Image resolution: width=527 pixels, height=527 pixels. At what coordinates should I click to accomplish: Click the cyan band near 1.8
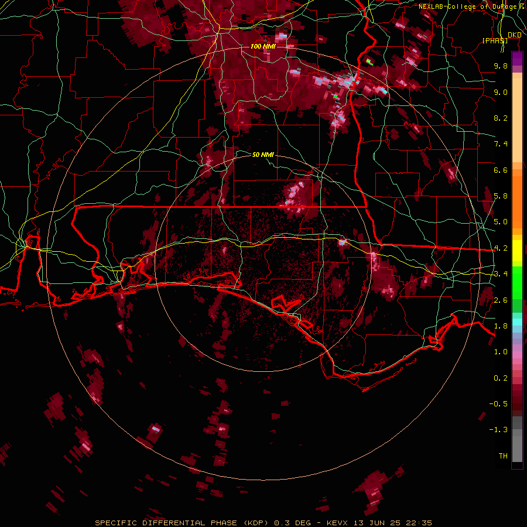[517, 322]
